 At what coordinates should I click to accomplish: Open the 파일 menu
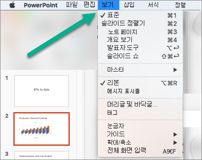click(x=71, y=5)
